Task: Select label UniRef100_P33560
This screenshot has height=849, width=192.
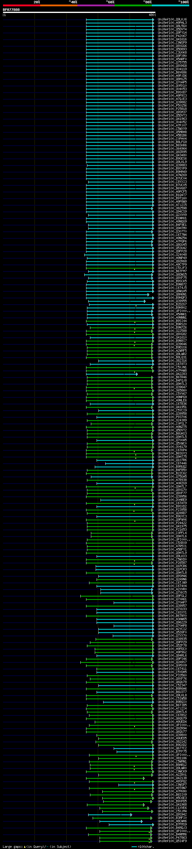Action: pyautogui.click(x=172, y=675)
